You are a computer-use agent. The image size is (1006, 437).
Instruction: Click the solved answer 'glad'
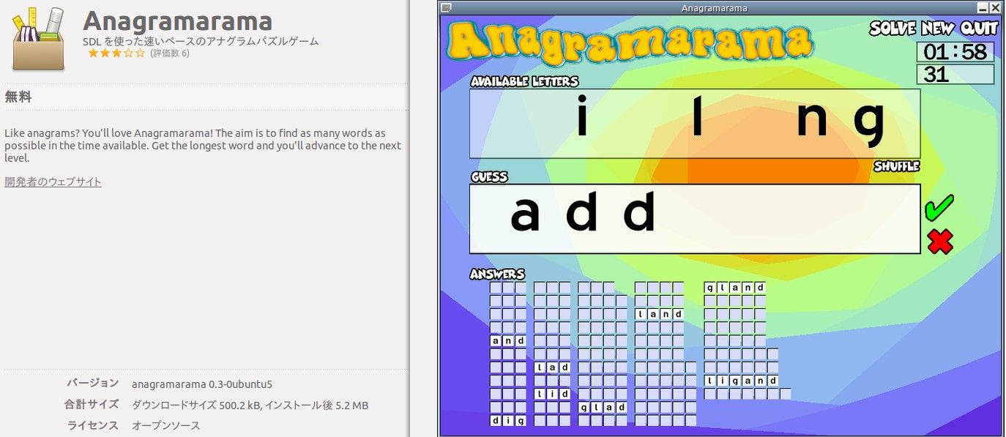pyautogui.click(x=603, y=407)
